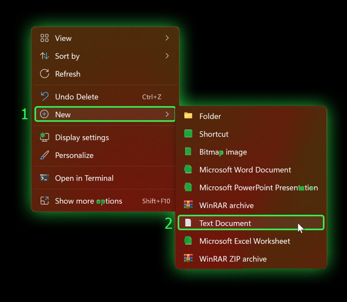The height and width of the screenshot is (302, 347).
Task: Click the View grid icon
Action: (44, 38)
